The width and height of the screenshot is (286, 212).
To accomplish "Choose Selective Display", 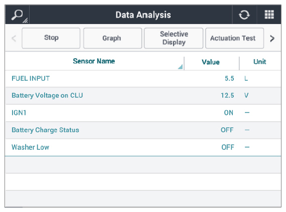I will (x=174, y=38).
